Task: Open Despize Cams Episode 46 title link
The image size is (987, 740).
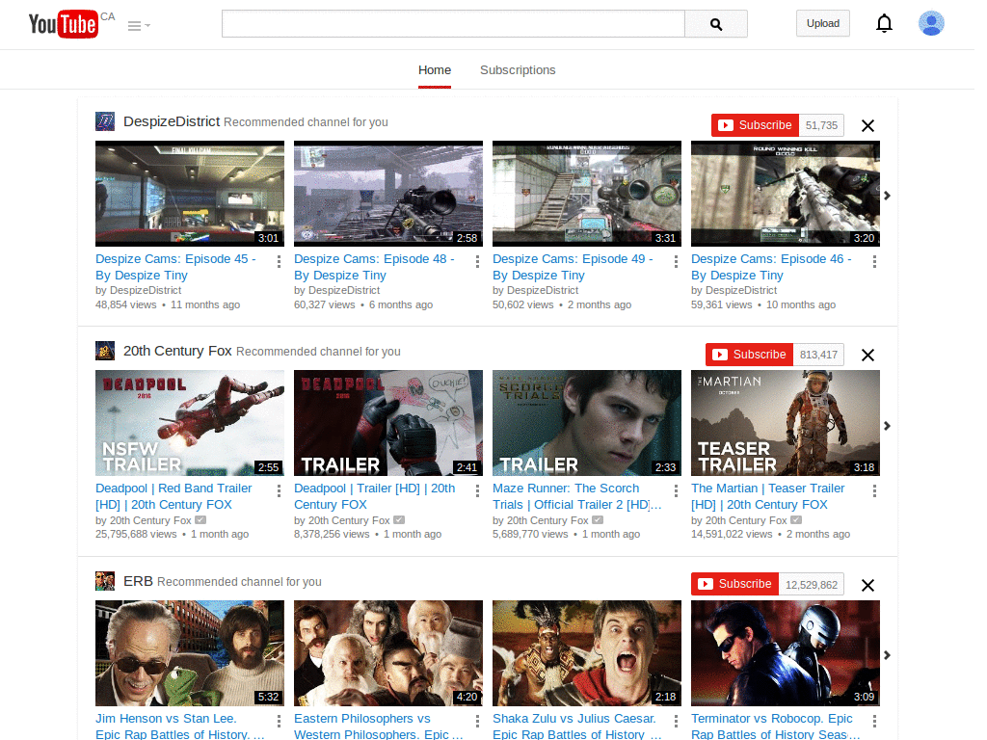Action: (x=771, y=267)
